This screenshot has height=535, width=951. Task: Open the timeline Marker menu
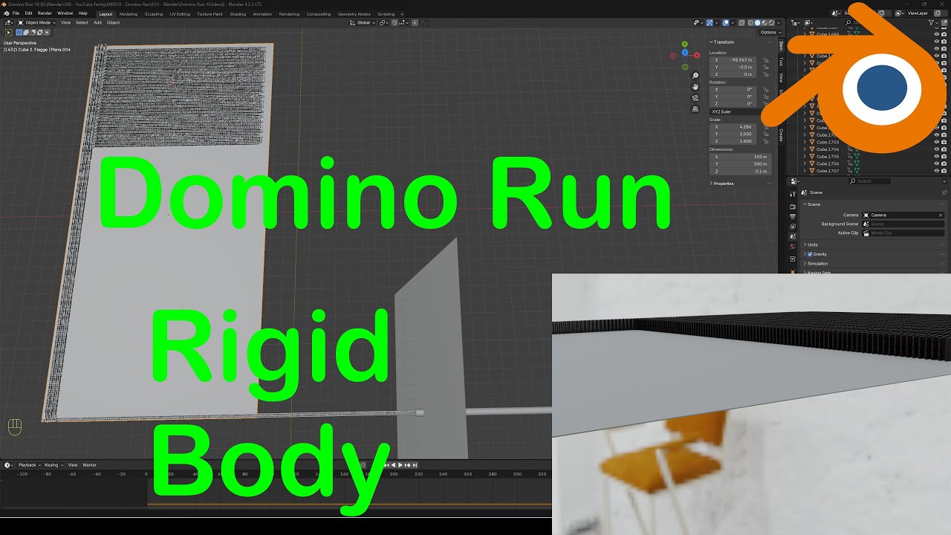click(90, 465)
